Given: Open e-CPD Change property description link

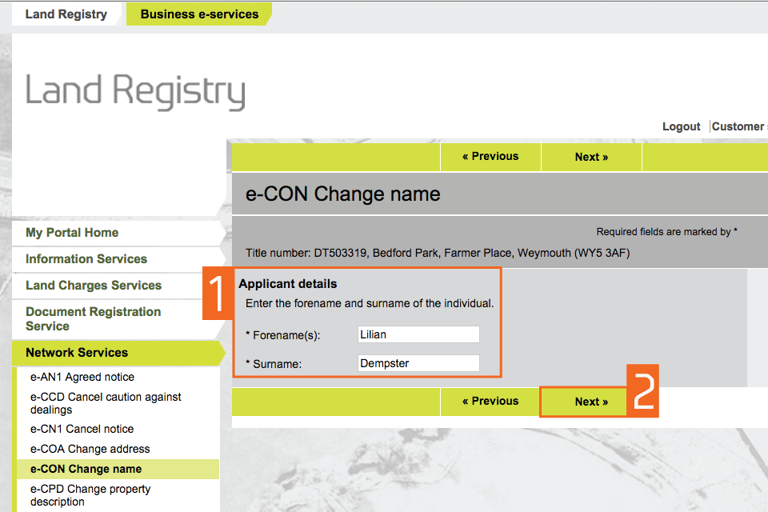Looking at the screenshot, I should click(x=90, y=495).
